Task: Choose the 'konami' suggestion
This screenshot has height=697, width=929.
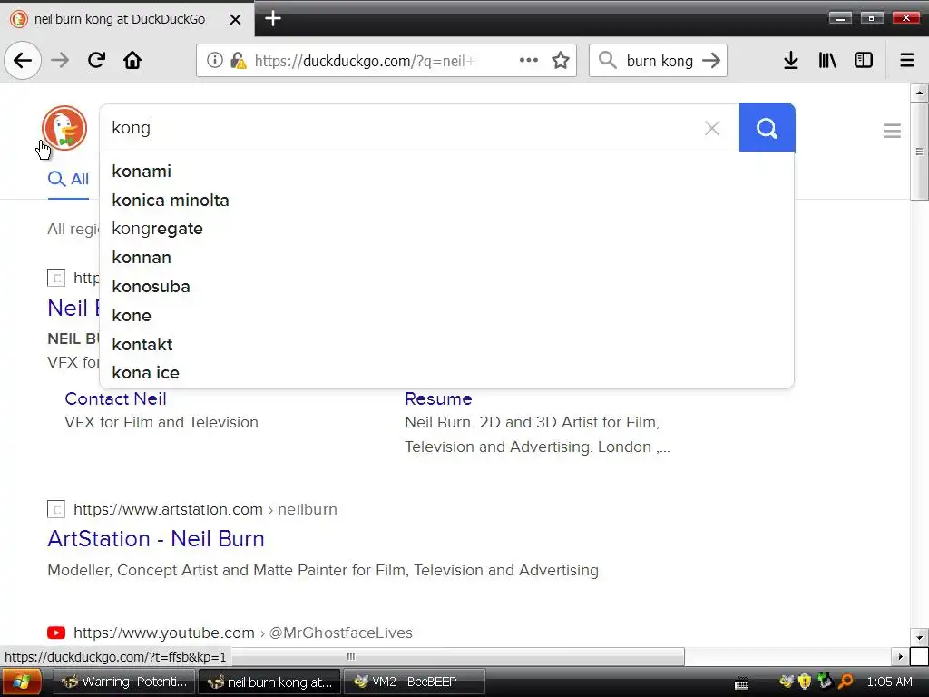Action: pyautogui.click(x=447, y=172)
